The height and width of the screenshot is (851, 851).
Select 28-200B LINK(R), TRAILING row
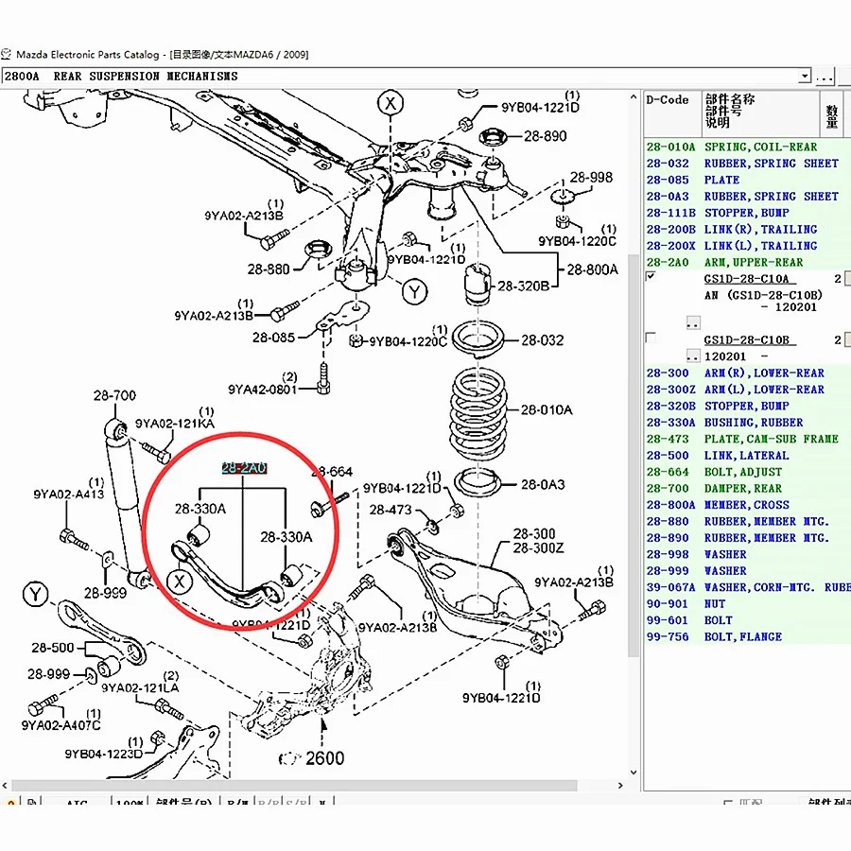pos(747,230)
